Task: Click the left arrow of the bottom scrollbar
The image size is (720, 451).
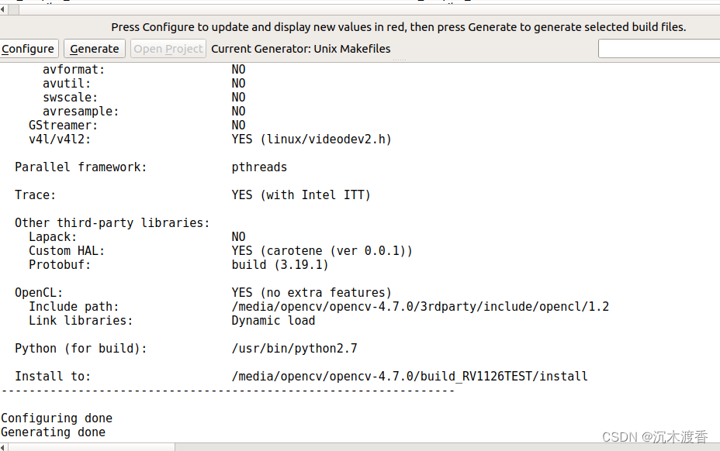Action: click(x=4, y=446)
